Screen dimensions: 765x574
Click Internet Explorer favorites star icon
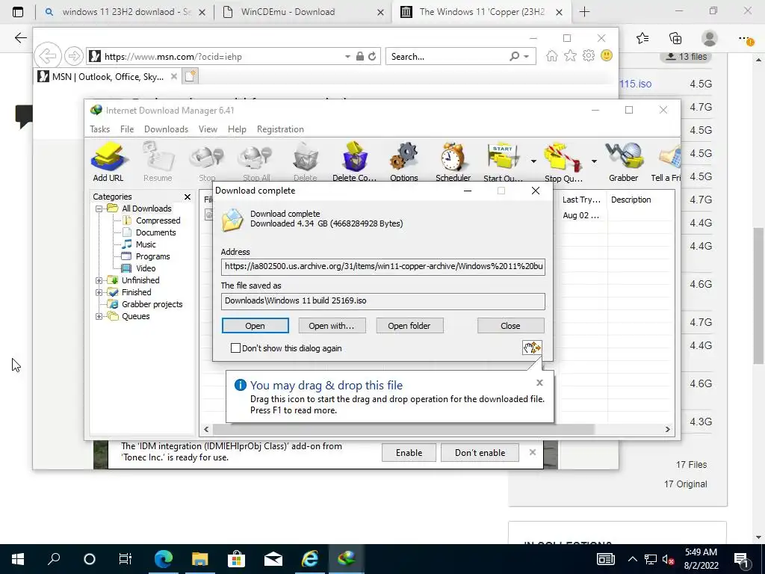(x=570, y=55)
